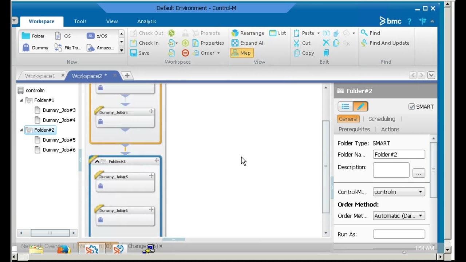Pick the File Transfer job type
466x262 pixels.
tap(68, 48)
